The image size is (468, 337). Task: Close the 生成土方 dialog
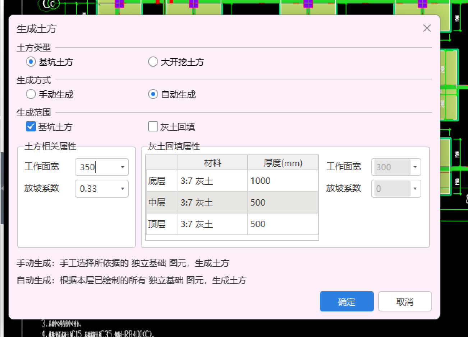point(427,28)
